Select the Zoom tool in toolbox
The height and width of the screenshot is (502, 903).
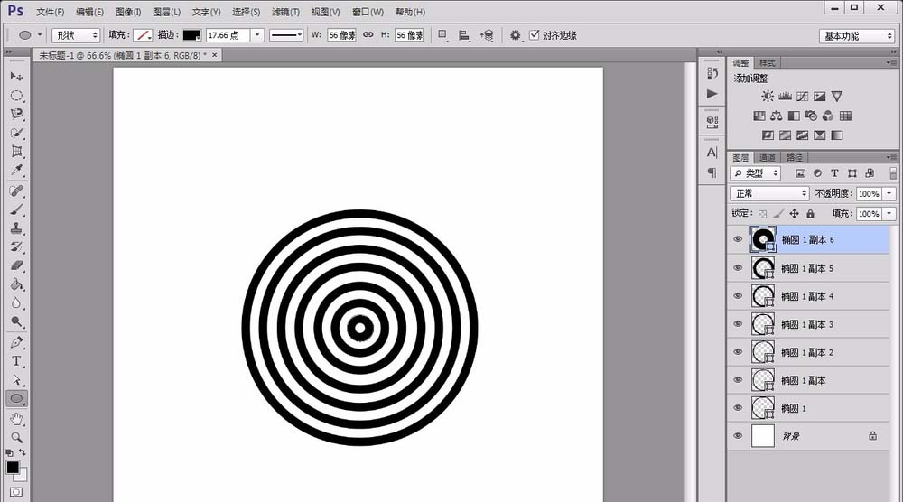tap(16, 437)
